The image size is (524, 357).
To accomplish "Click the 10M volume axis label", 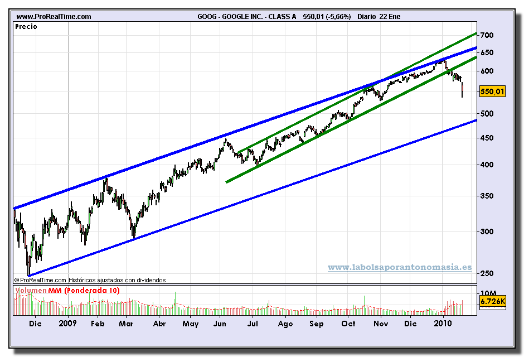I will click(x=488, y=293).
